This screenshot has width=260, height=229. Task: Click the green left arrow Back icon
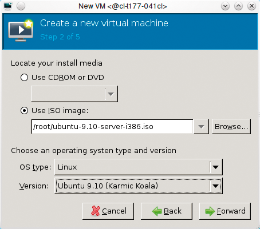pos(157,211)
